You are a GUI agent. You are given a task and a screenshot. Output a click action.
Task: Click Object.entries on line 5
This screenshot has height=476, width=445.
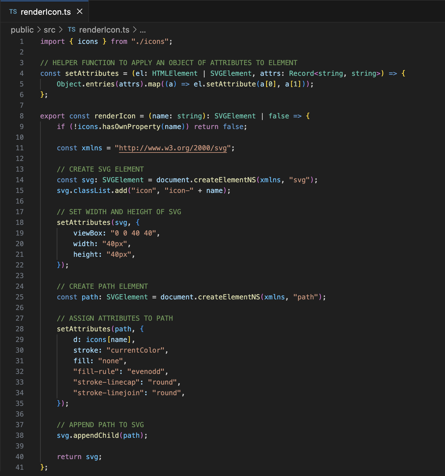[x=86, y=84]
